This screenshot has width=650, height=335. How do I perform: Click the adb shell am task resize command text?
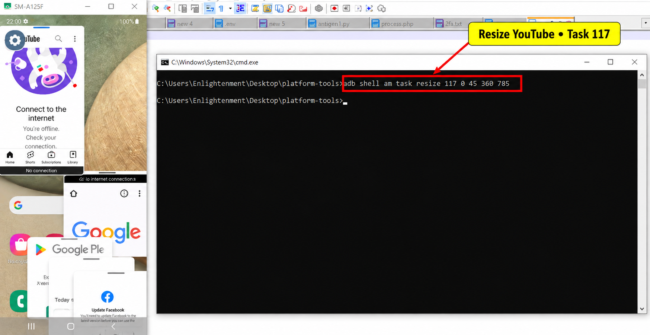tap(426, 83)
